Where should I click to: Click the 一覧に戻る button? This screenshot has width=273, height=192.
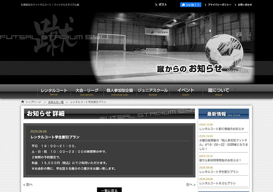pyautogui.click(x=109, y=190)
